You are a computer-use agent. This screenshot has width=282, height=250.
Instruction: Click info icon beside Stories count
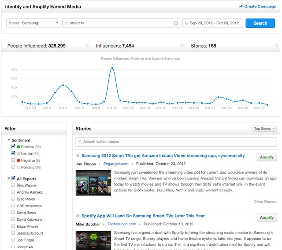click(x=276, y=46)
